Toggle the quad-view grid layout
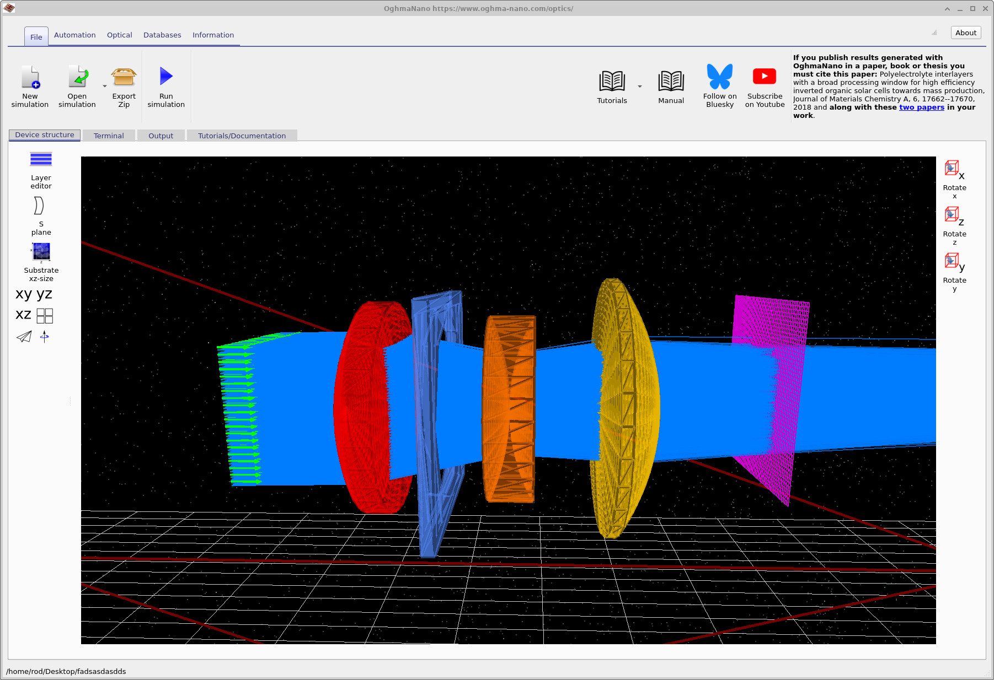The height and width of the screenshot is (680, 994). click(45, 315)
